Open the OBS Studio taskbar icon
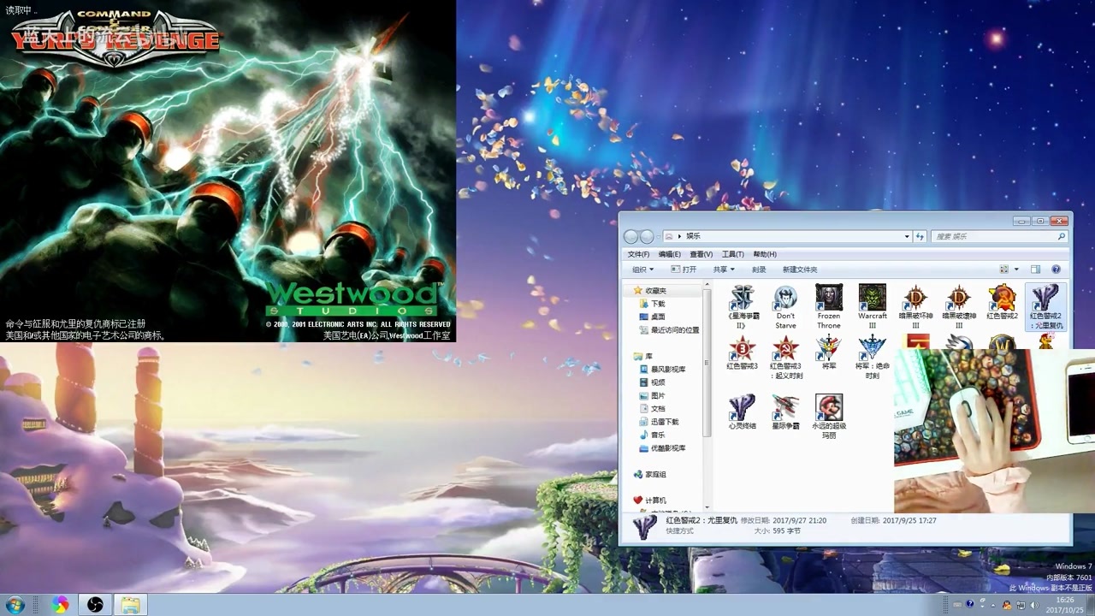Screen dimensions: 1095x616 (x=95, y=605)
